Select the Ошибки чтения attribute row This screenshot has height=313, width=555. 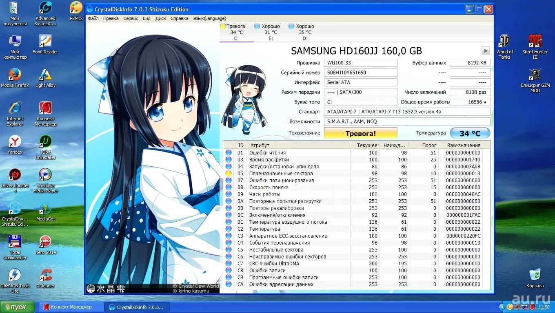click(353, 153)
